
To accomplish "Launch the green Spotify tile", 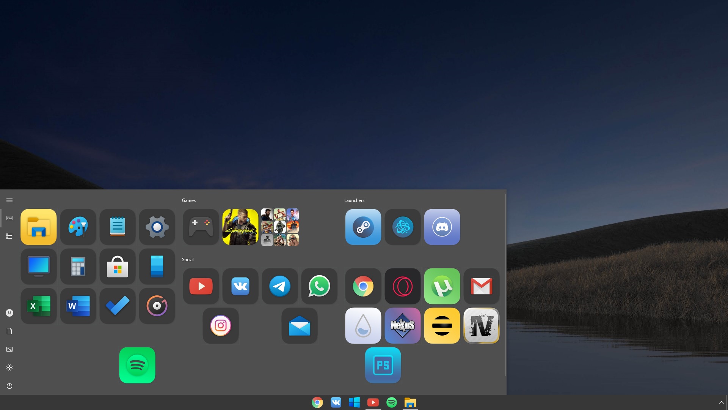I will pyautogui.click(x=137, y=365).
